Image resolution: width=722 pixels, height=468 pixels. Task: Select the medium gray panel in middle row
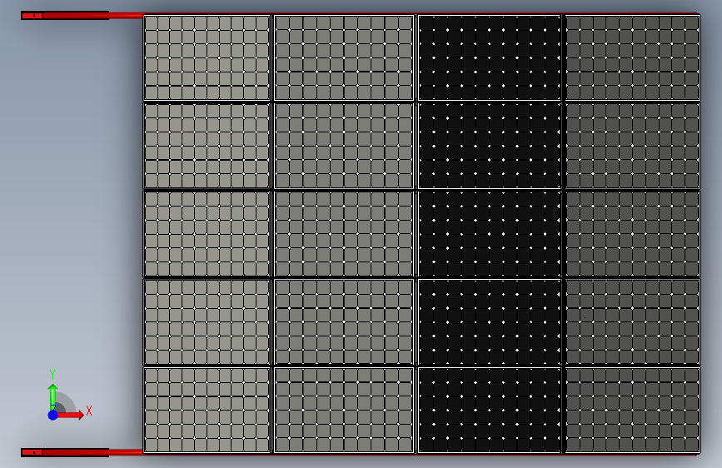tap(344, 234)
